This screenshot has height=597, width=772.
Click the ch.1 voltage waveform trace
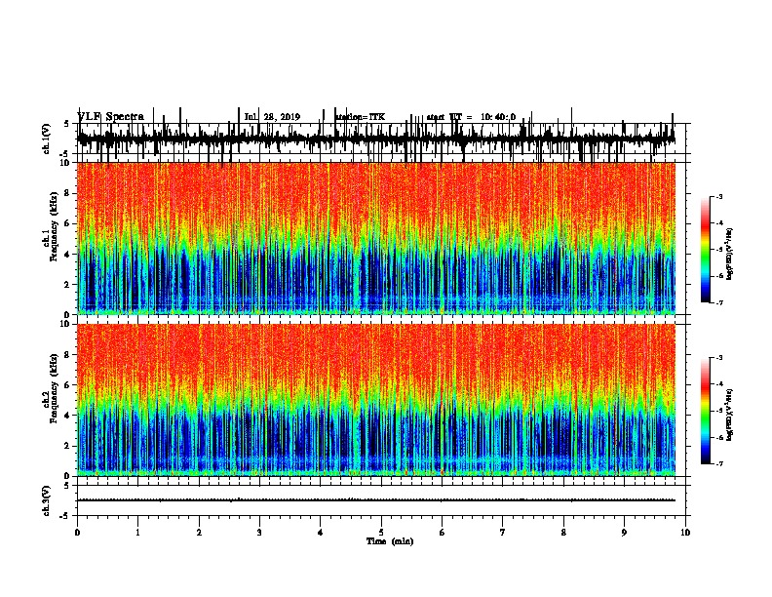[x=375, y=138]
